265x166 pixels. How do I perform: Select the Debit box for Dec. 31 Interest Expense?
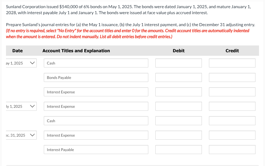tap(178, 135)
